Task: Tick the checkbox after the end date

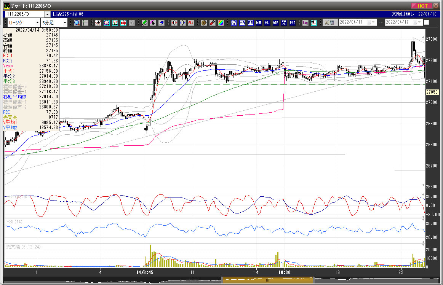Action: [x=426, y=22]
